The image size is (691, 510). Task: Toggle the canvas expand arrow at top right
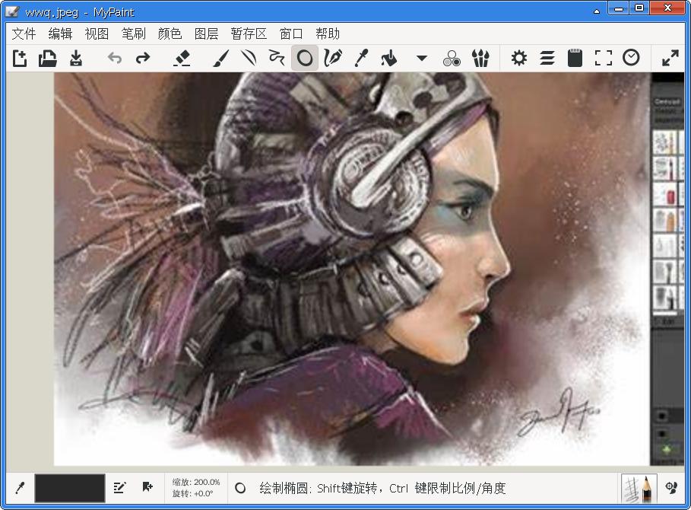coord(670,57)
